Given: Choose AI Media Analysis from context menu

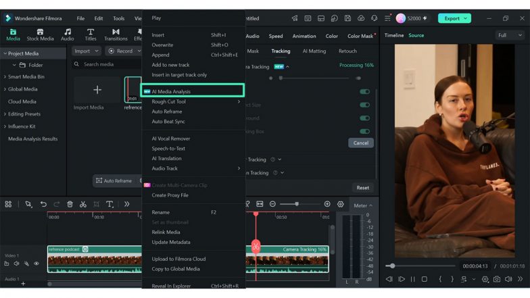Looking at the screenshot, I should tap(192, 91).
